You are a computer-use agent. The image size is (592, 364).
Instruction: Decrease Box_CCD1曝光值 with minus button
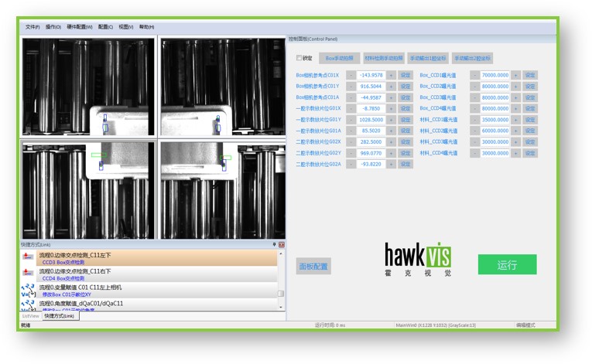(475, 75)
